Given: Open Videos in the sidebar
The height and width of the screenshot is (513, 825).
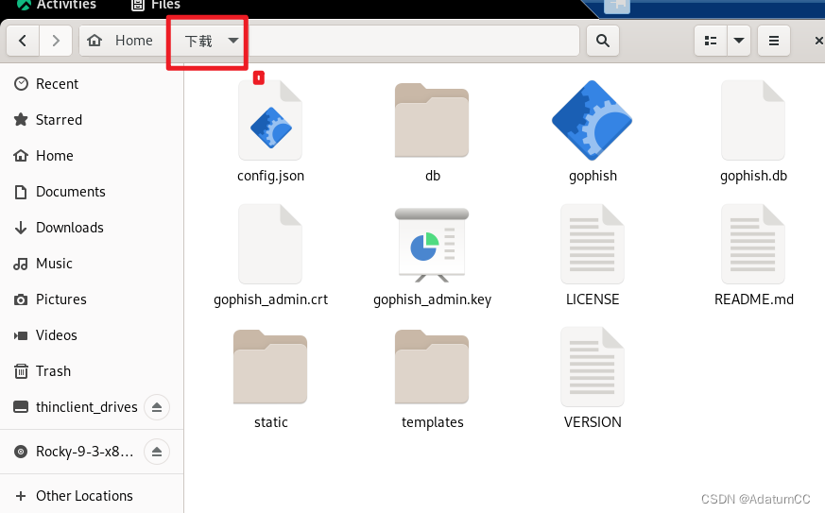Looking at the screenshot, I should tap(92, 335).
